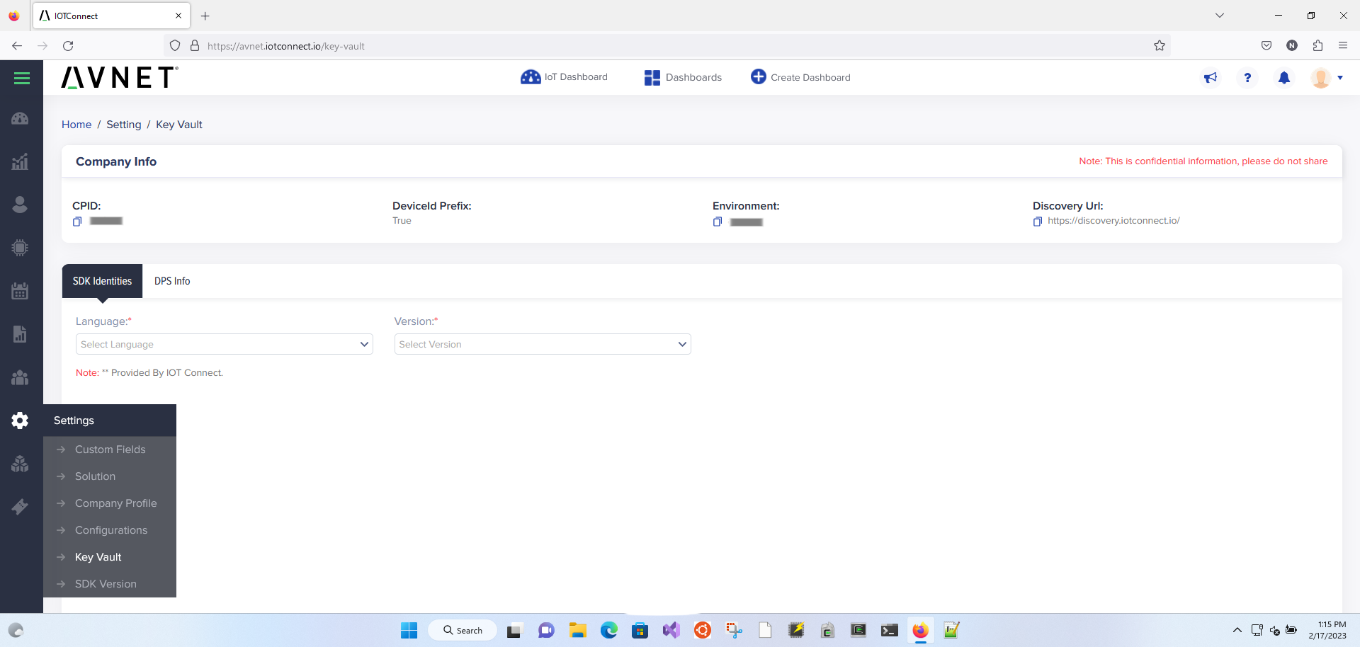Click the Settings flyout header

(x=110, y=420)
